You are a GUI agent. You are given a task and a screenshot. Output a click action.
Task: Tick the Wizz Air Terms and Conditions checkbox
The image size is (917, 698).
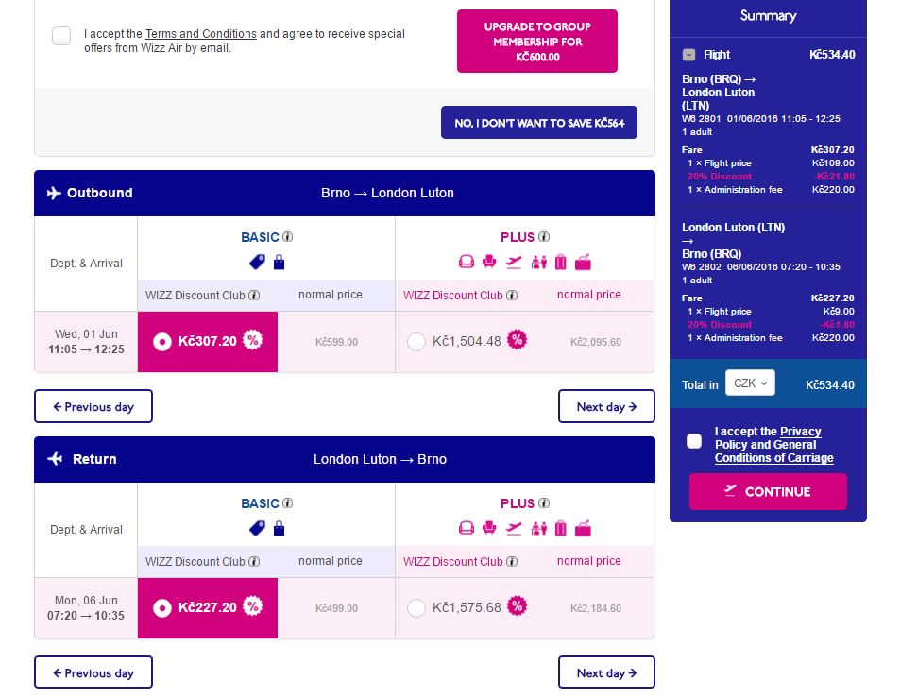tap(61, 36)
